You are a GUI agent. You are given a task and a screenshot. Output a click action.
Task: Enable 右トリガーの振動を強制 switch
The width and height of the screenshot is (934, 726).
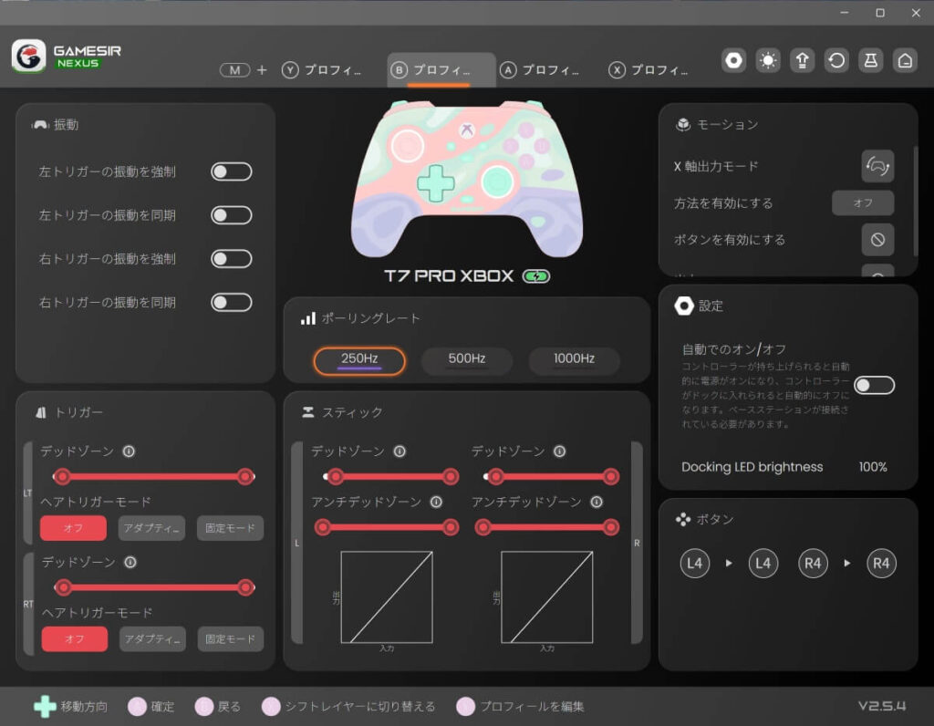click(x=231, y=258)
